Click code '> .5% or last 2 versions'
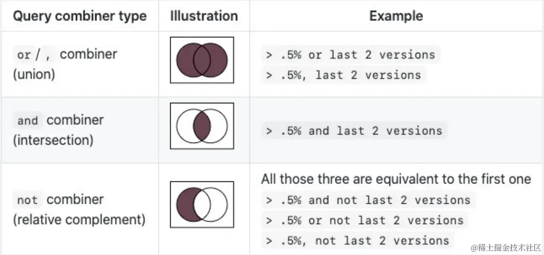The height and width of the screenshot is (255, 544). tap(350, 55)
